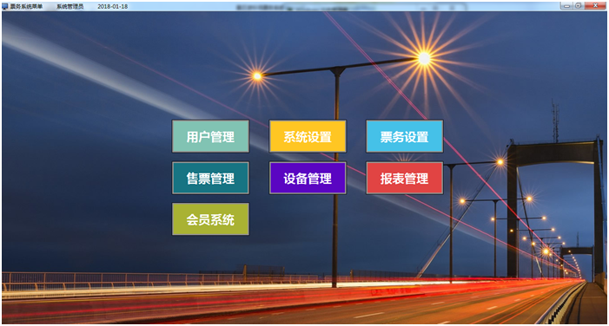Minimize the ticketing system window
The height and width of the screenshot is (326, 609).
click(567, 6)
